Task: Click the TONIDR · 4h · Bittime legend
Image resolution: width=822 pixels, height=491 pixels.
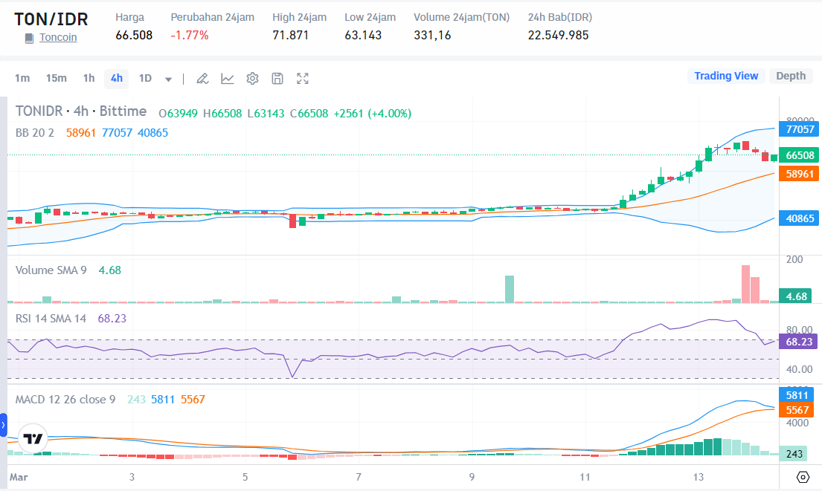Action: click(x=81, y=111)
